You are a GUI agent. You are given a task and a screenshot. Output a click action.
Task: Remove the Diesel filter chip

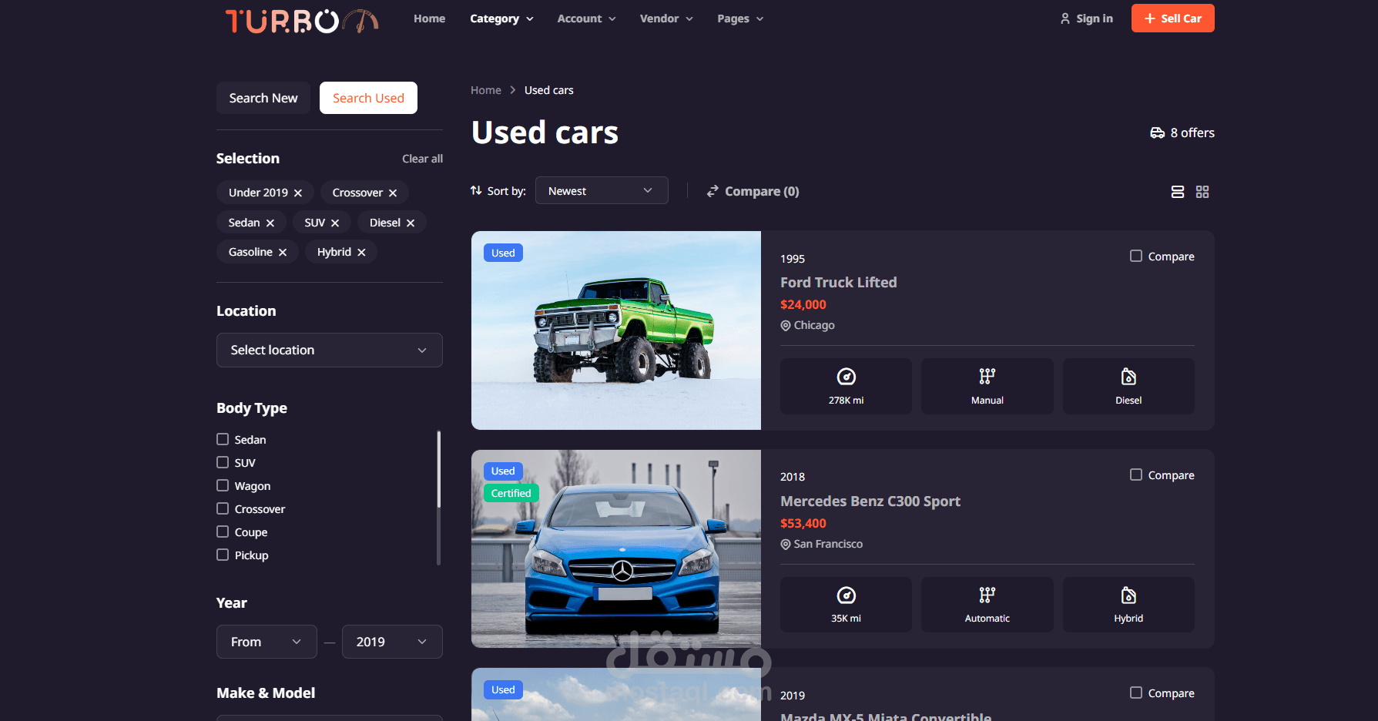(x=411, y=223)
